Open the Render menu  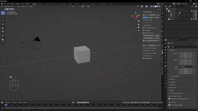12,4
